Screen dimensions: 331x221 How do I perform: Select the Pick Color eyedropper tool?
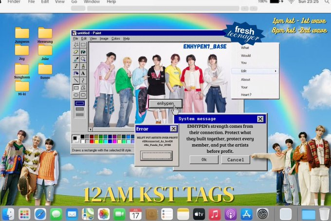click(x=76, y=59)
